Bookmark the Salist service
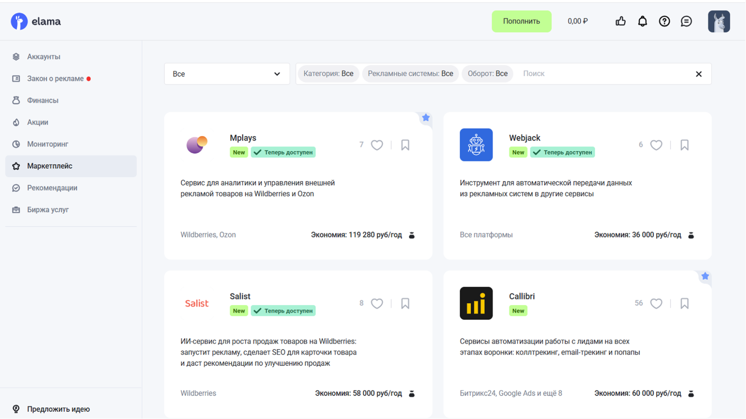746x419 pixels. pyautogui.click(x=405, y=303)
